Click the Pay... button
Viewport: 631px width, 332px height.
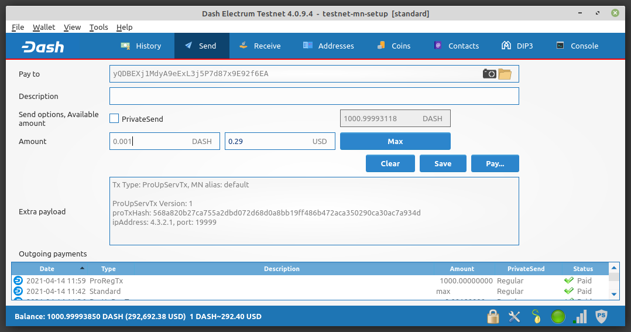[495, 163]
